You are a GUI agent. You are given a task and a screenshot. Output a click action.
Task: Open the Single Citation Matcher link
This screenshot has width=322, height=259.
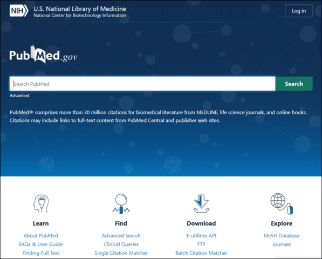pos(121,253)
